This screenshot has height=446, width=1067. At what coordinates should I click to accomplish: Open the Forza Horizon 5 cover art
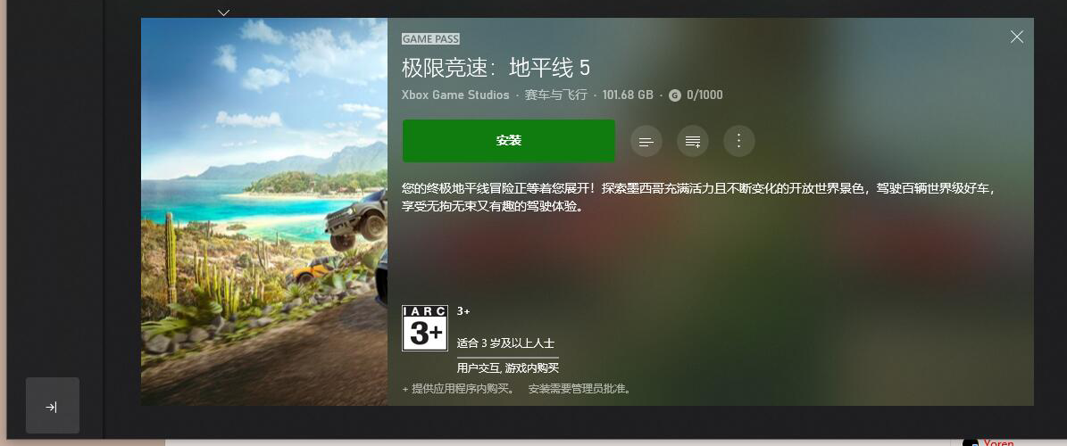tap(264, 211)
